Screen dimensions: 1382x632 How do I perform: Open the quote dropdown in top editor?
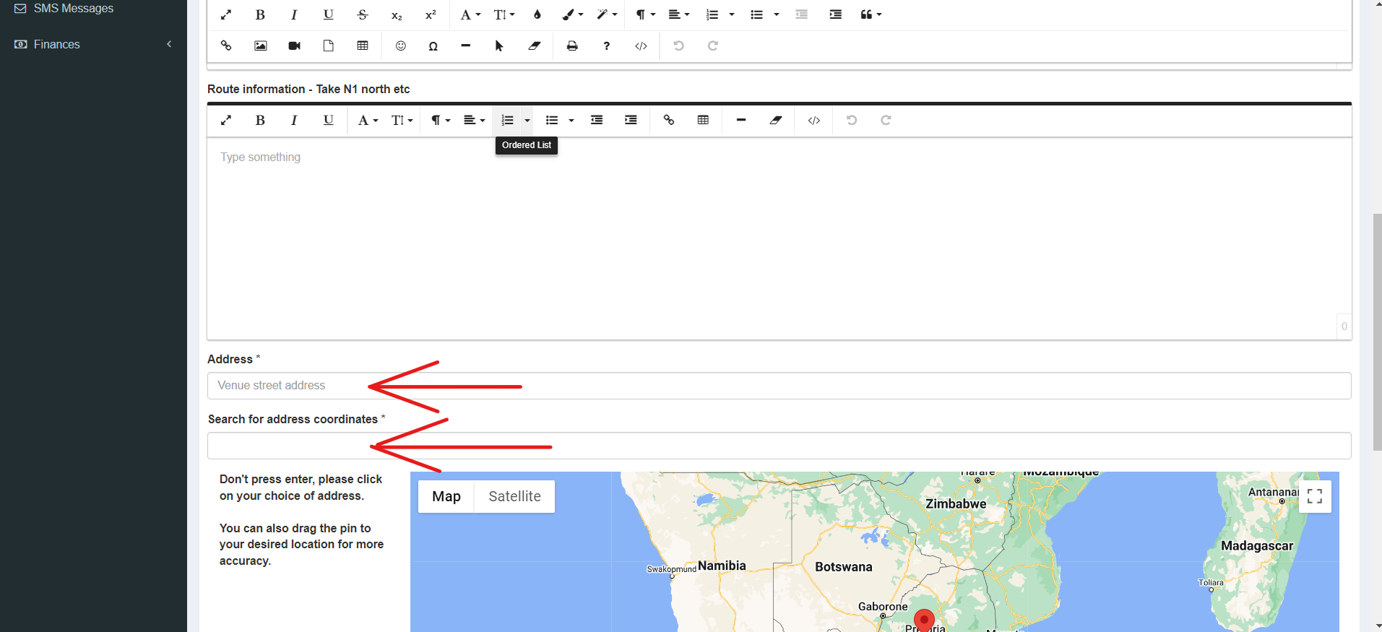(x=871, y=14)
